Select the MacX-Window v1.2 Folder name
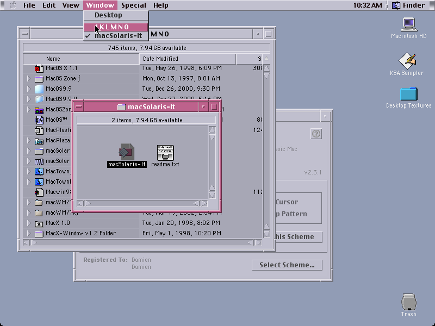Viewport: 435px width, 326px height. coord(80,234)
